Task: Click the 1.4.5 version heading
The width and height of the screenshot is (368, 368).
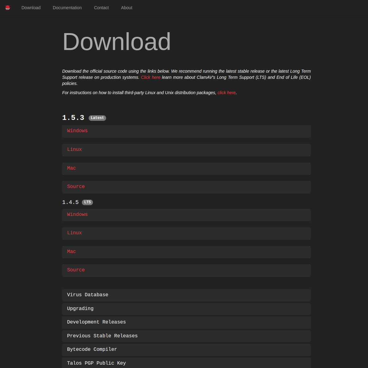Action: [70, 202]
